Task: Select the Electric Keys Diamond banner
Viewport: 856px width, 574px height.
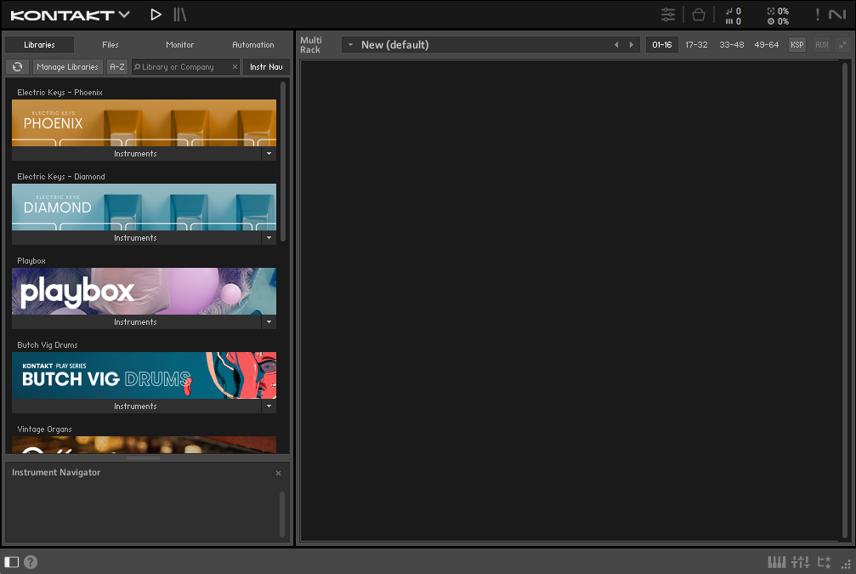Action: [145, 207]
